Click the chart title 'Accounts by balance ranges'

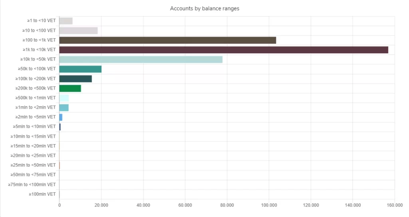click(x=204, y=8)
